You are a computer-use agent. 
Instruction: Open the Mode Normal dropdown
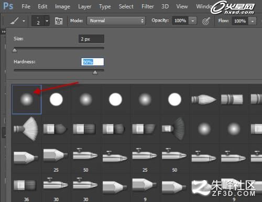(x=116, y=21)
